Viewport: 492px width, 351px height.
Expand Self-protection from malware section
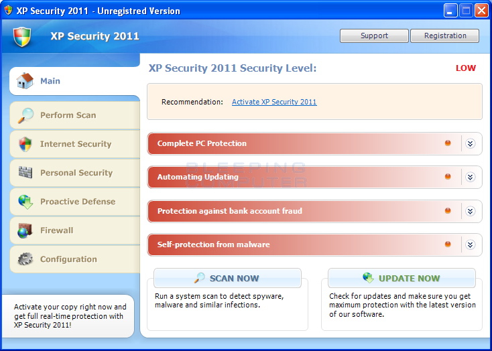(470, 244)
